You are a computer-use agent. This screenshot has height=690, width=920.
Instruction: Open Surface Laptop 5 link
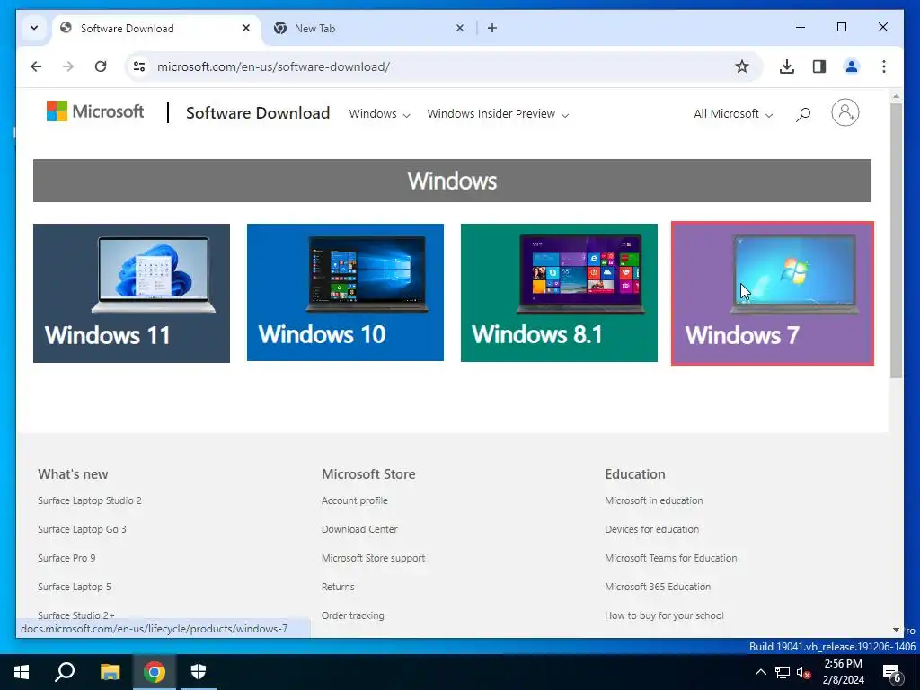point(75,587)
